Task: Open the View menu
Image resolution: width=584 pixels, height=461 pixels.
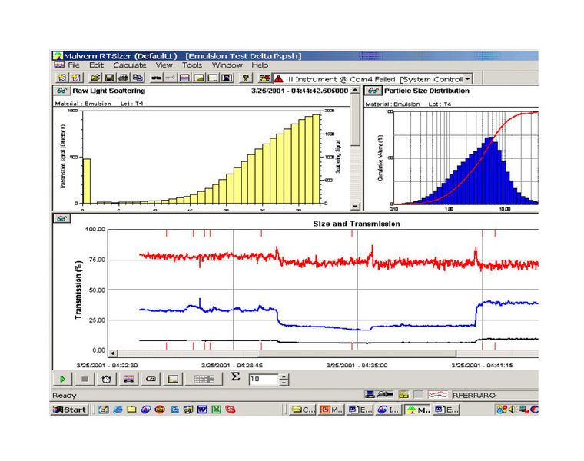Action: click(164, 65)
